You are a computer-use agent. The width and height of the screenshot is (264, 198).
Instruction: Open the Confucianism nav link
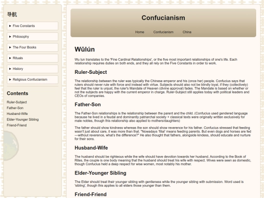(x=163, y=32)
